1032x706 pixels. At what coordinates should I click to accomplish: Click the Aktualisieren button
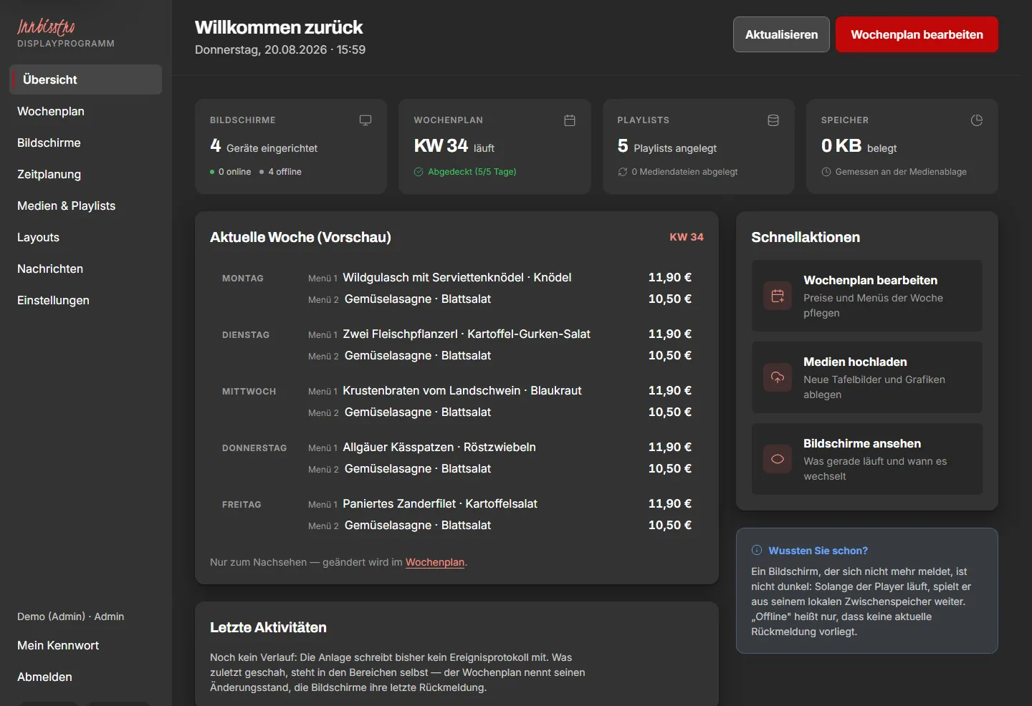tap(781, 34)
